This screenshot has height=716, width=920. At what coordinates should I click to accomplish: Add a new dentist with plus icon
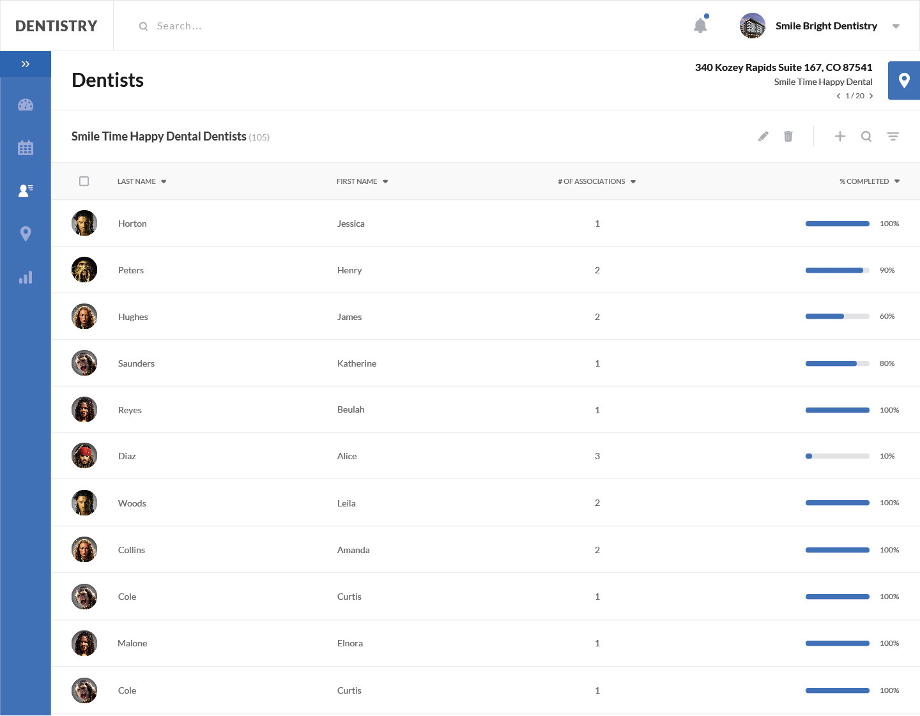click(840, 136)
